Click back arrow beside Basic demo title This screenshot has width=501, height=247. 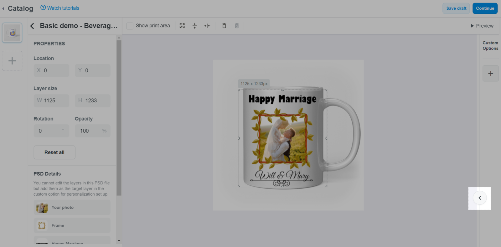[x=32, y=26]
